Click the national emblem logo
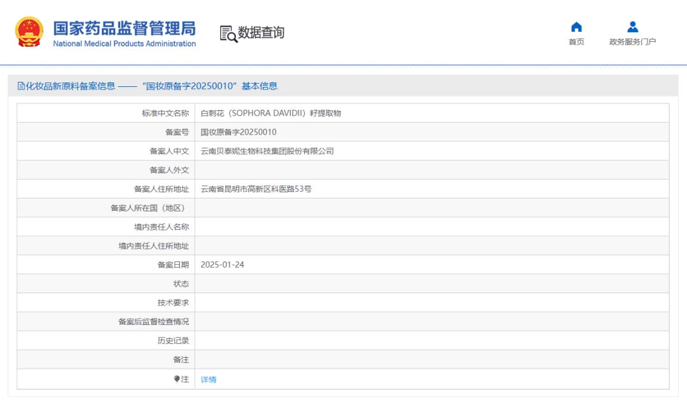 pyautogui.click(x=30, y=32)
